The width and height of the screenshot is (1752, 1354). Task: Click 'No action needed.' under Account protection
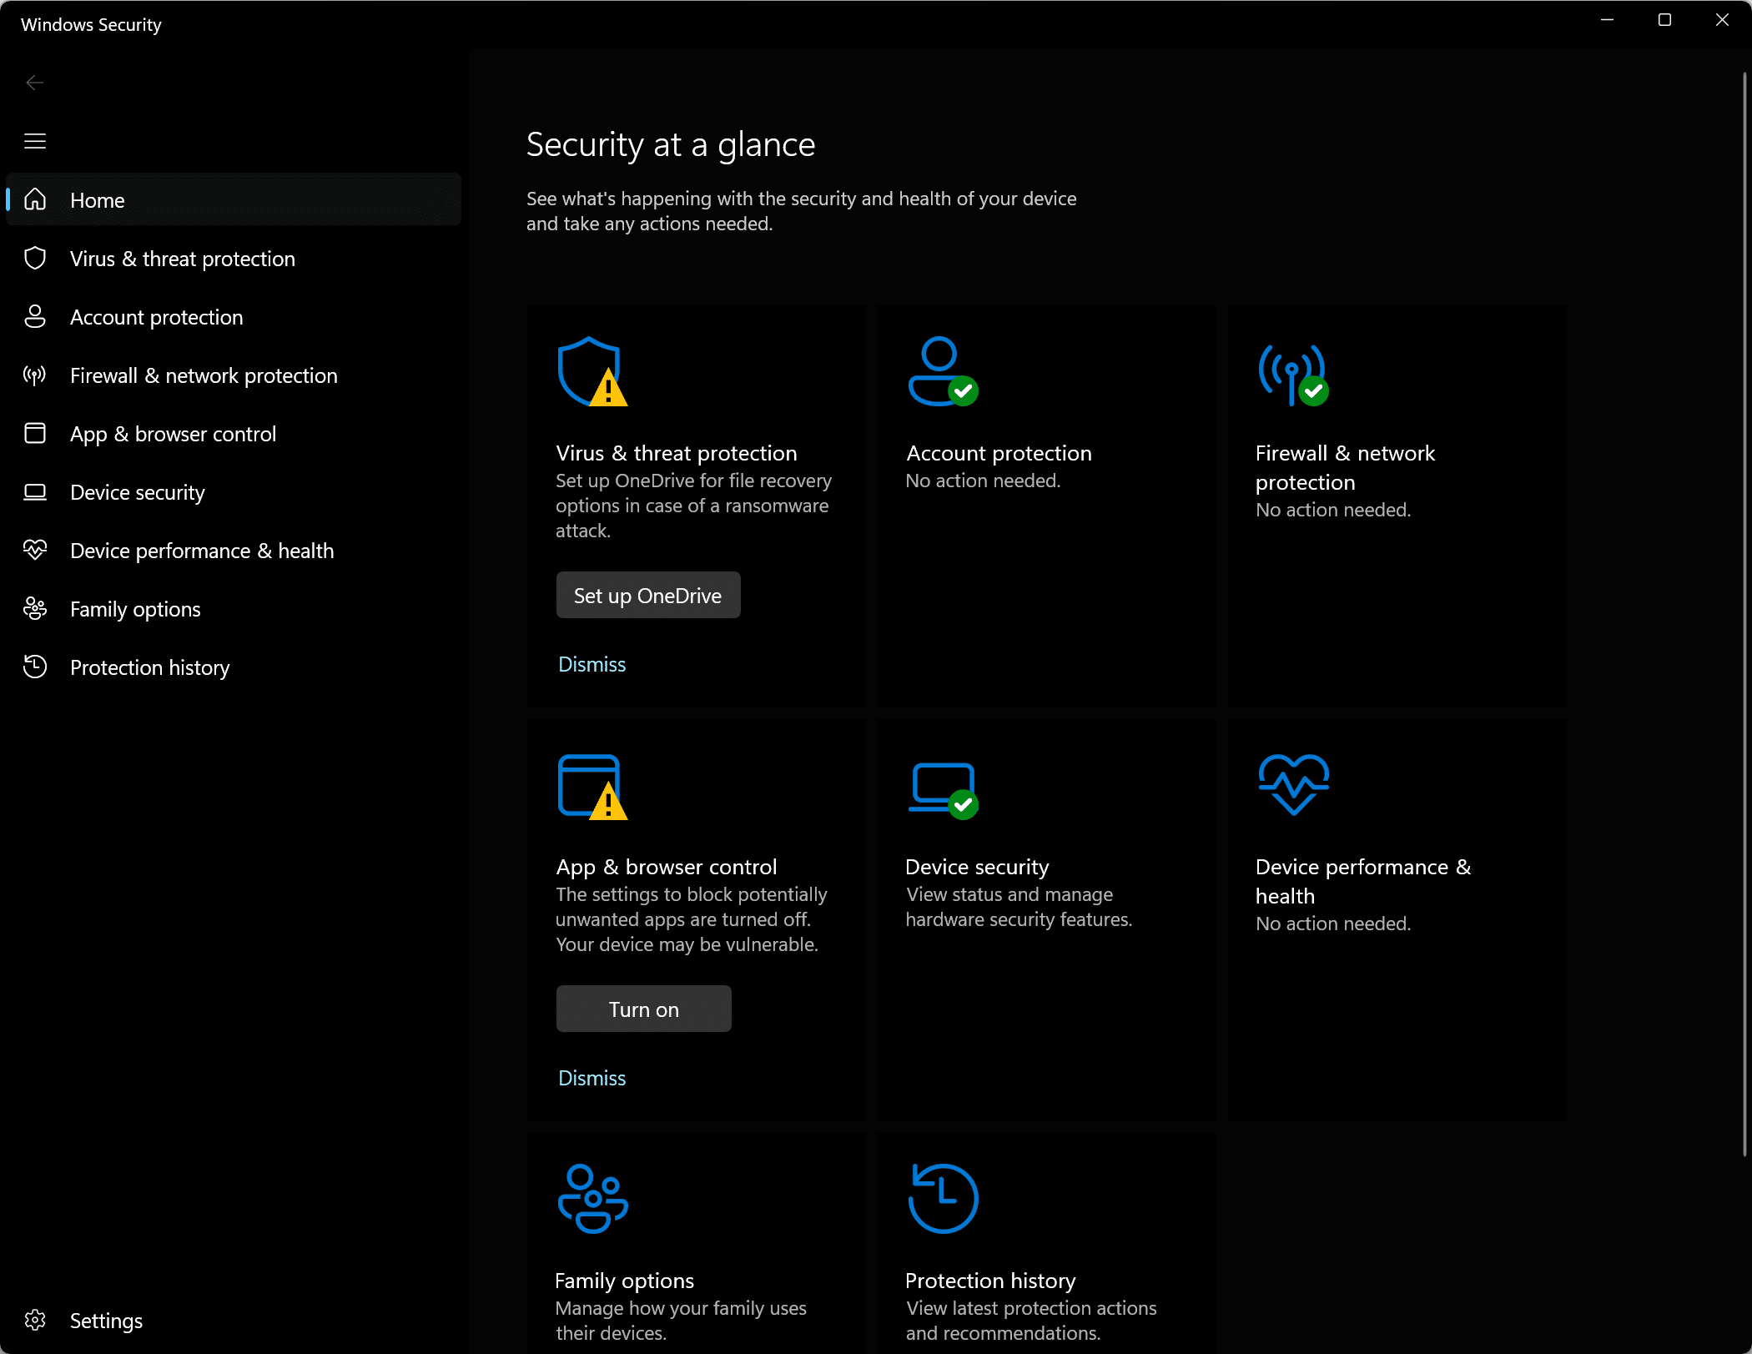(983, 481)
